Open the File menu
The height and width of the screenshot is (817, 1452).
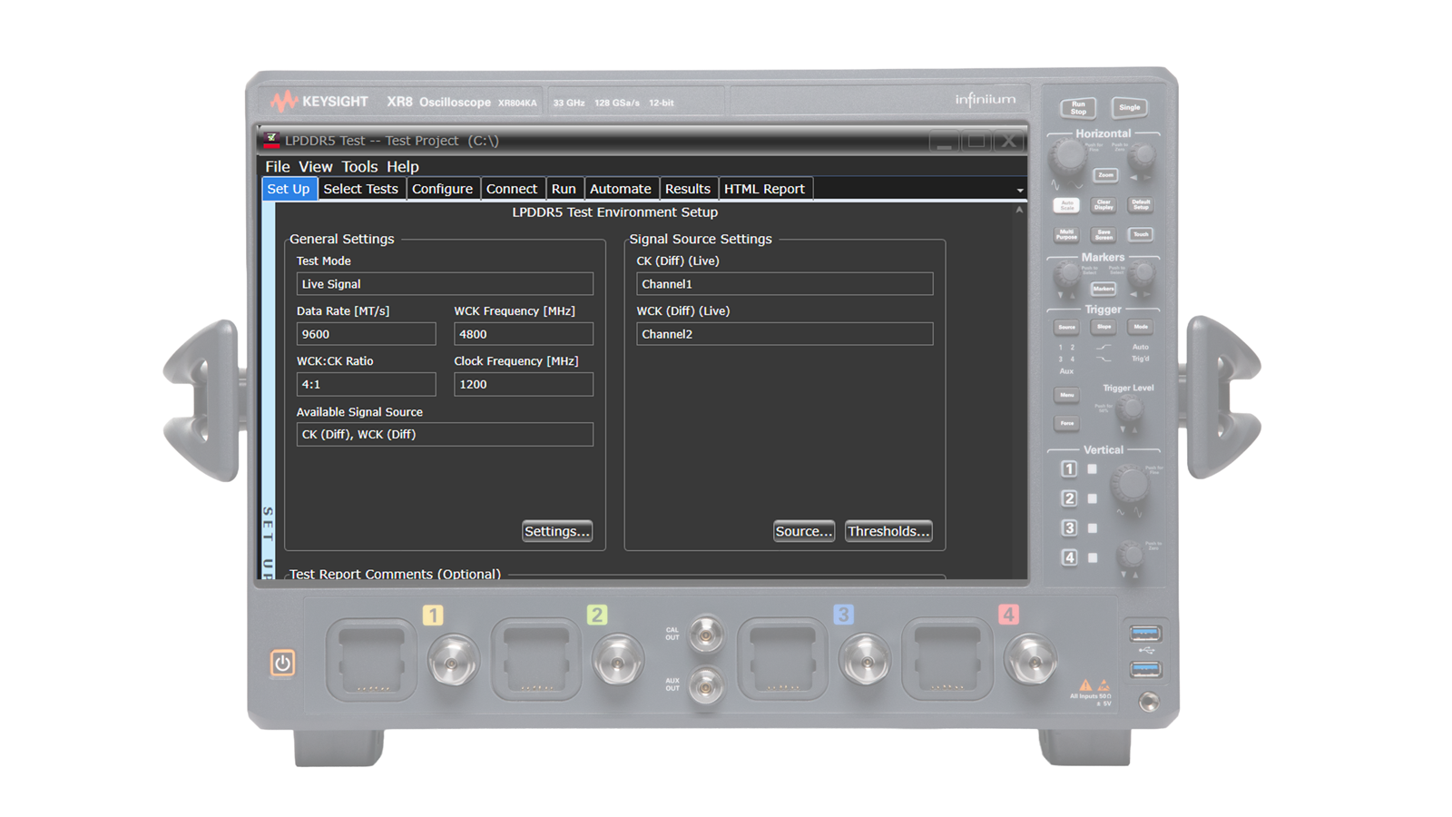tap(278, 167)
